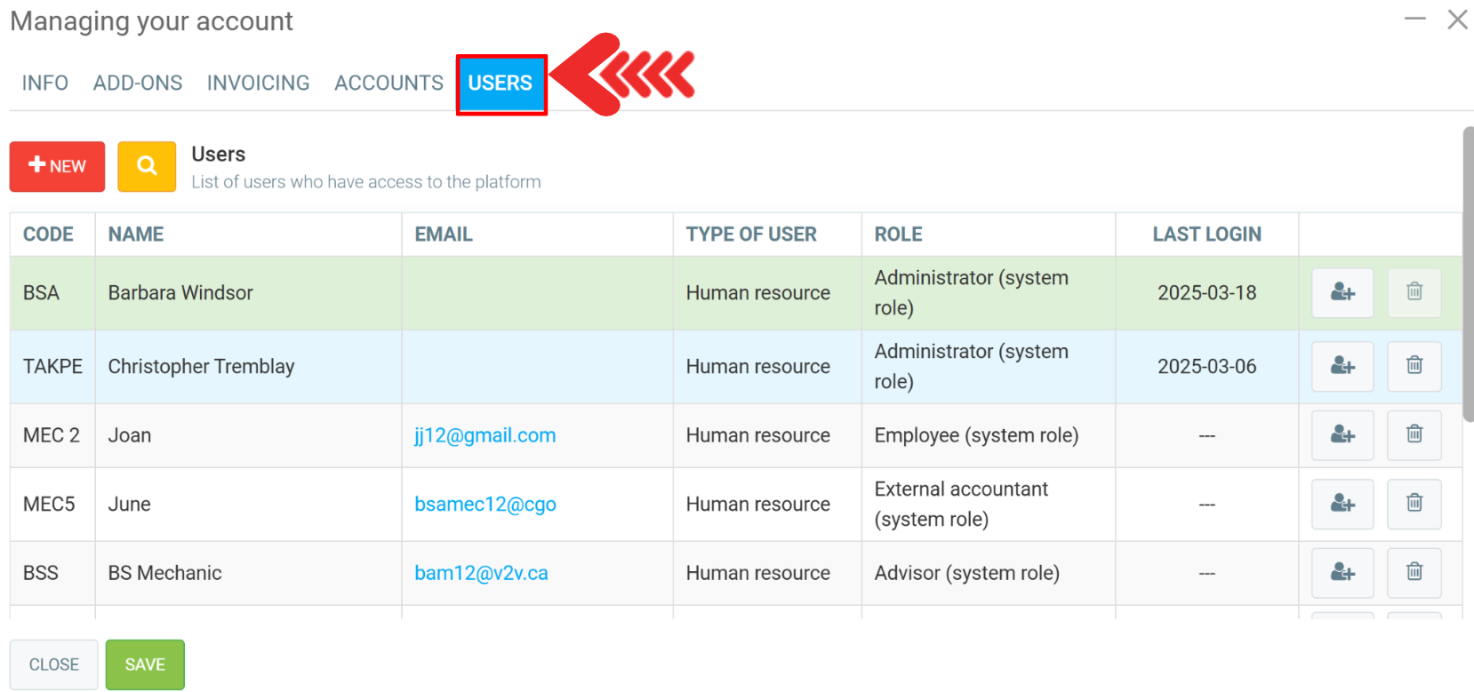Delete user Joan using trash icon
The width and height of the screenshot is (1474, 692).
pyautogui.click(x=1414, y=435)
